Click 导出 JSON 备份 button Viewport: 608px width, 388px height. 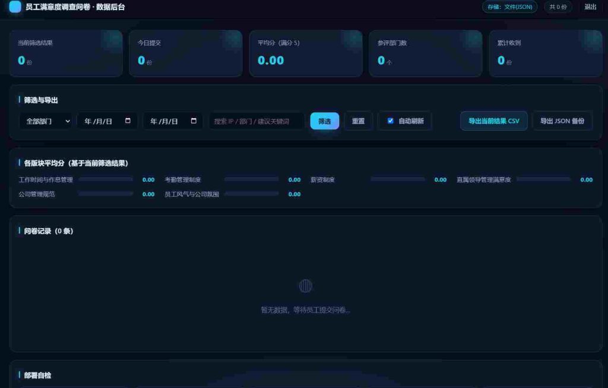[x=562, y=121]
